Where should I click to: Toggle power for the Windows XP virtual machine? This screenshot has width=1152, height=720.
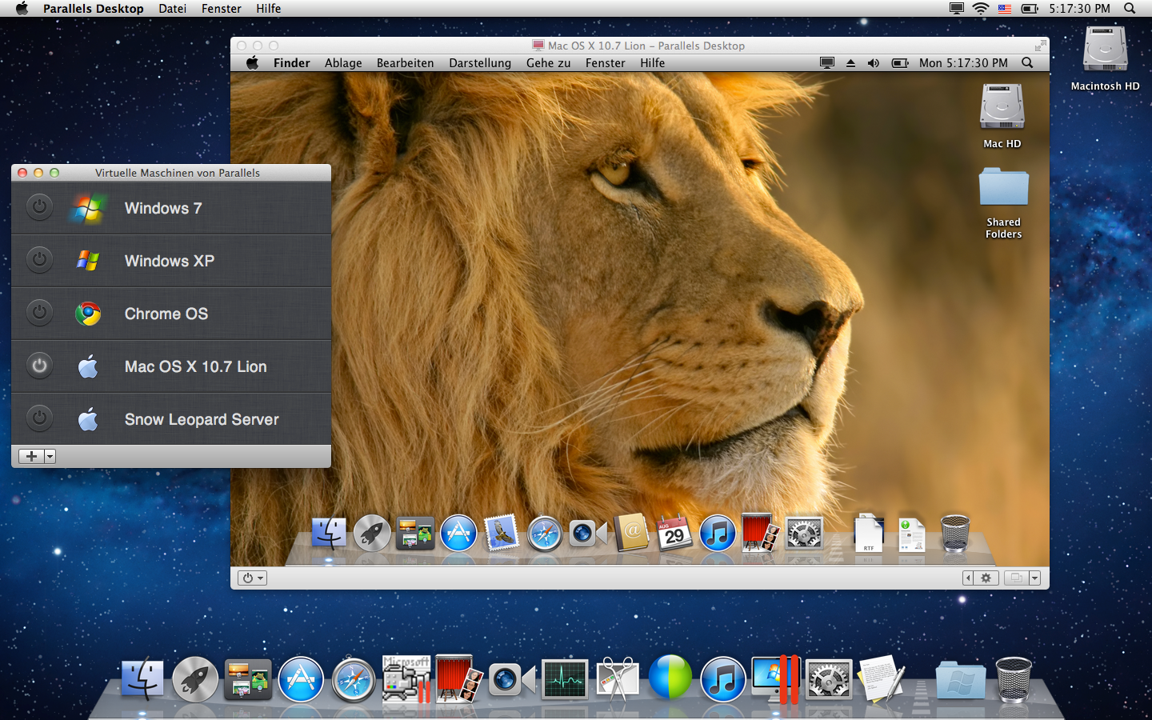tap(39, 260)
